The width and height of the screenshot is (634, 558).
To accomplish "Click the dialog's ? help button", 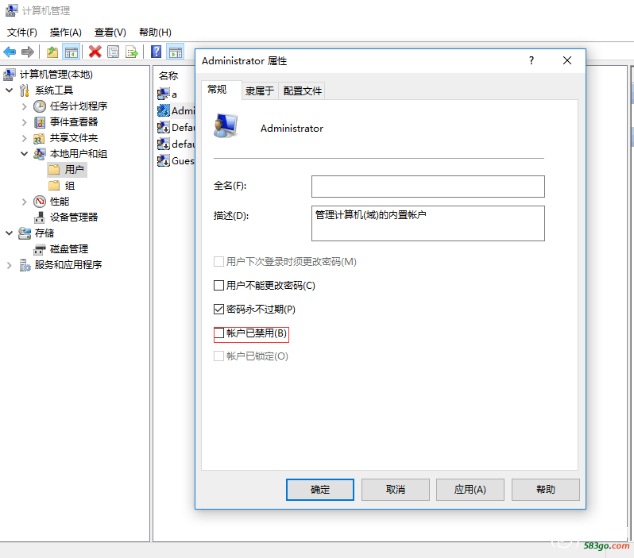I will pyautogui.click(x=532, y=60).
